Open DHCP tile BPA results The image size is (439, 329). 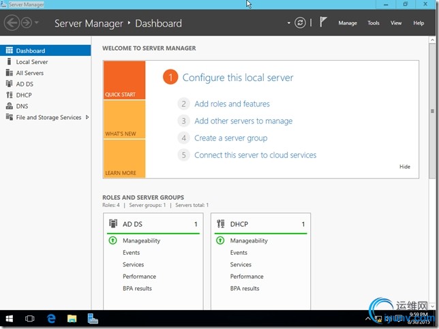click(245, 288)
